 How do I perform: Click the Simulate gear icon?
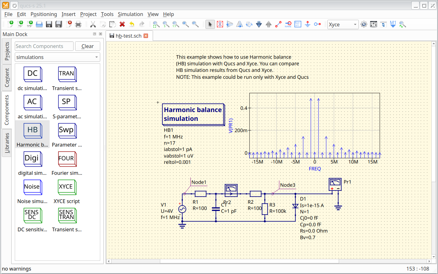[x=364, y=24]
